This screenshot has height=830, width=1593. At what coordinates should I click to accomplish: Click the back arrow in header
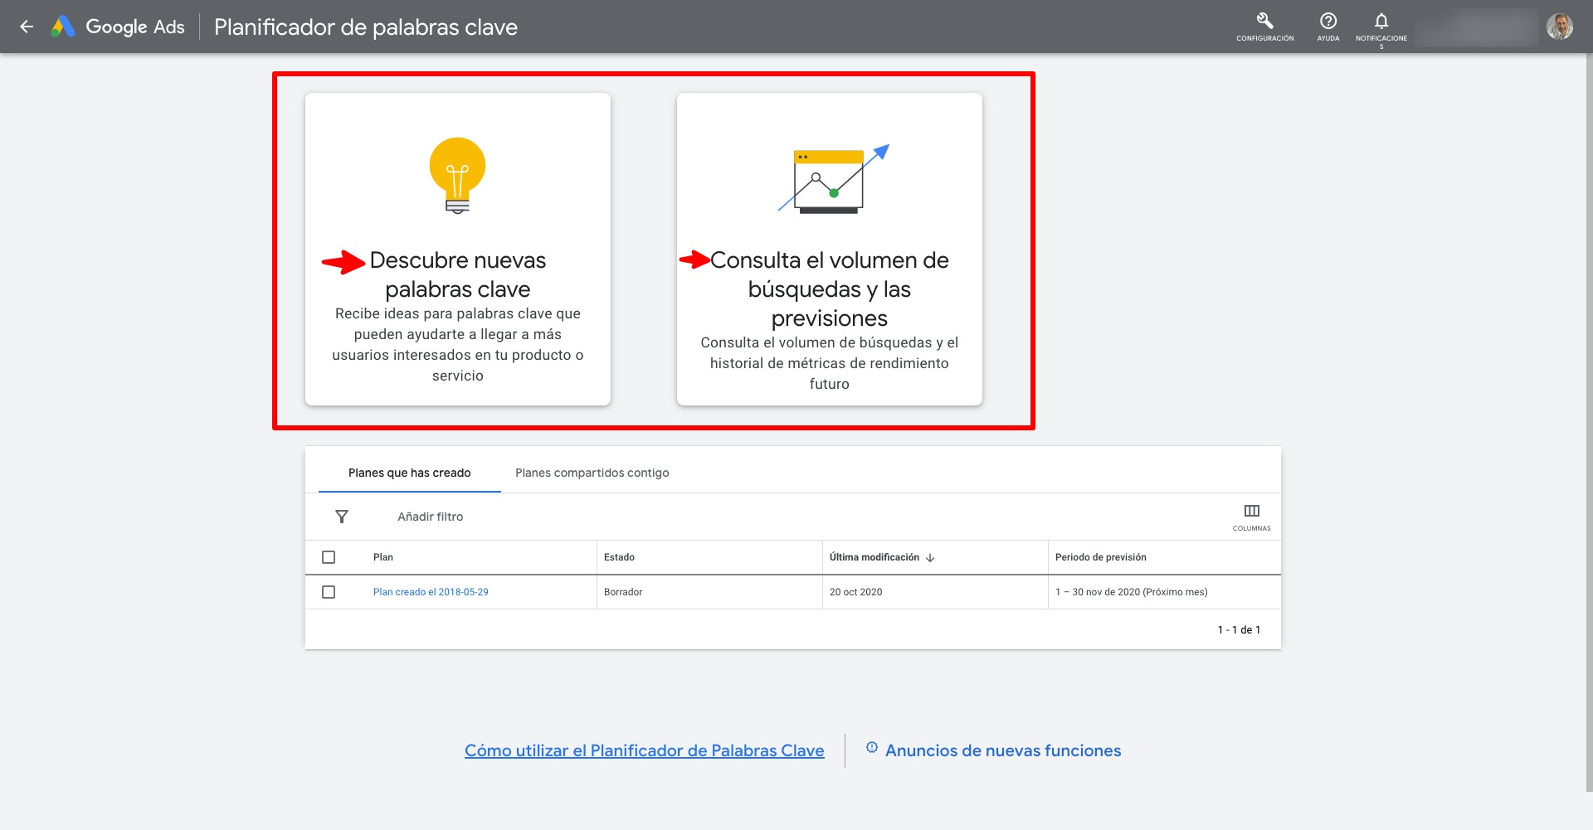click(27, 27)
